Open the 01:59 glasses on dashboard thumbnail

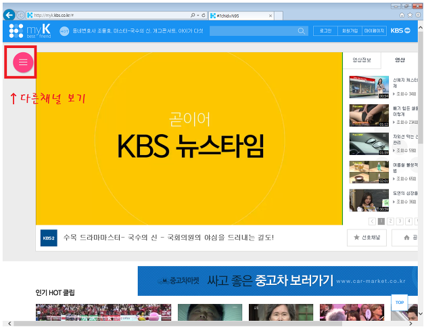369,144
